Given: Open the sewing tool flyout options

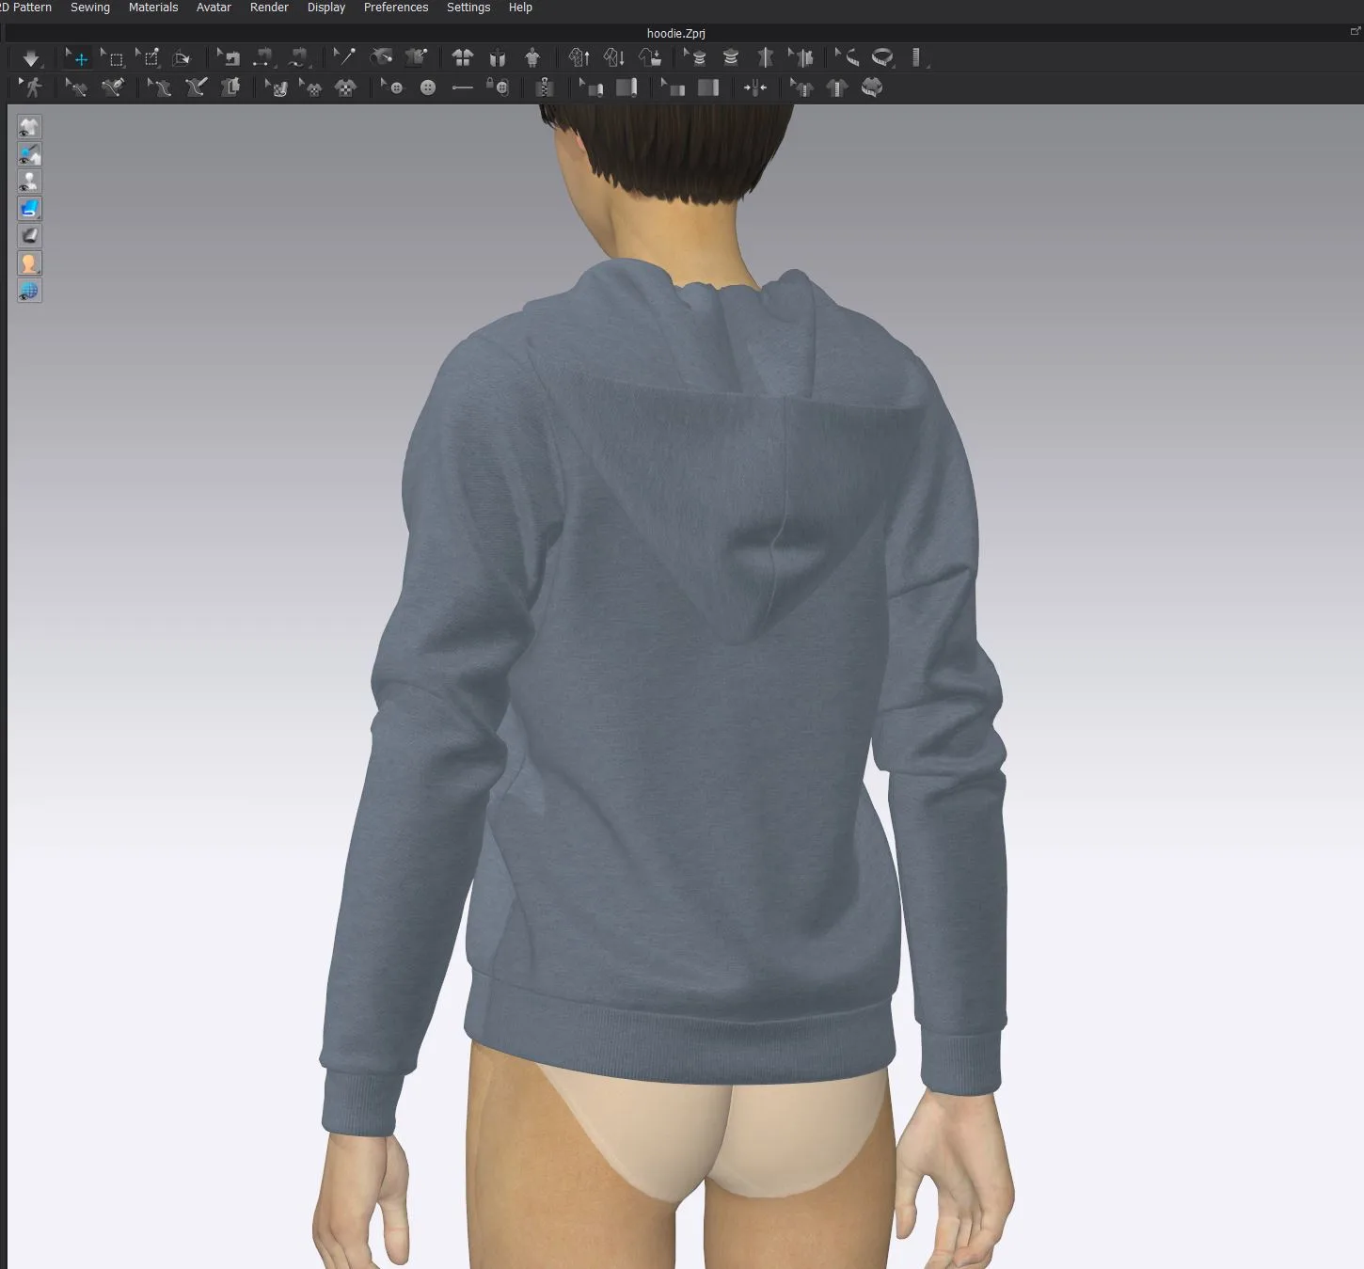Looking at the screenshot, I should [273, 68].
